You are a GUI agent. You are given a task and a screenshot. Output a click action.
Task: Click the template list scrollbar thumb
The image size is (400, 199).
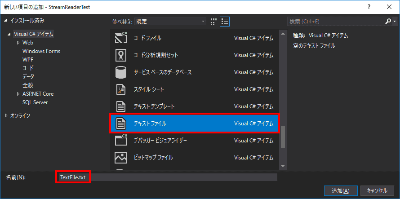(x=283, y=137)
